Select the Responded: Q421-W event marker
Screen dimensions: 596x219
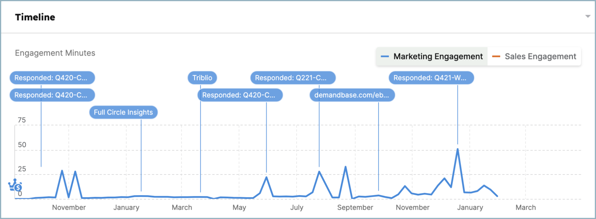[x=431, y=78]
